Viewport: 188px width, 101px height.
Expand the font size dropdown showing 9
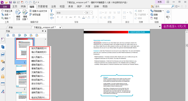[x=91, y=13]
